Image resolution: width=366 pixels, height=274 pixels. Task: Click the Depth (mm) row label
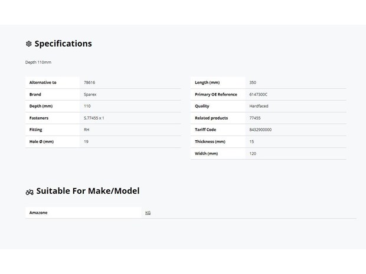coord(41,106)
